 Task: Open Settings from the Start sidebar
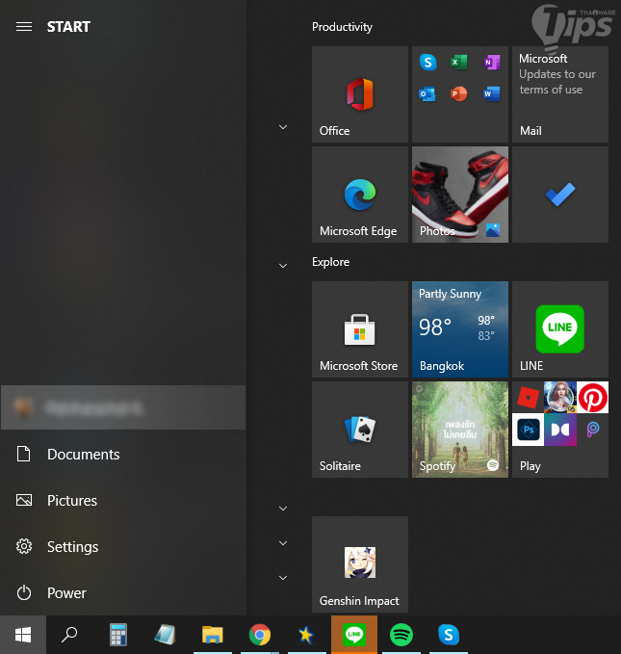pos(123,547)
